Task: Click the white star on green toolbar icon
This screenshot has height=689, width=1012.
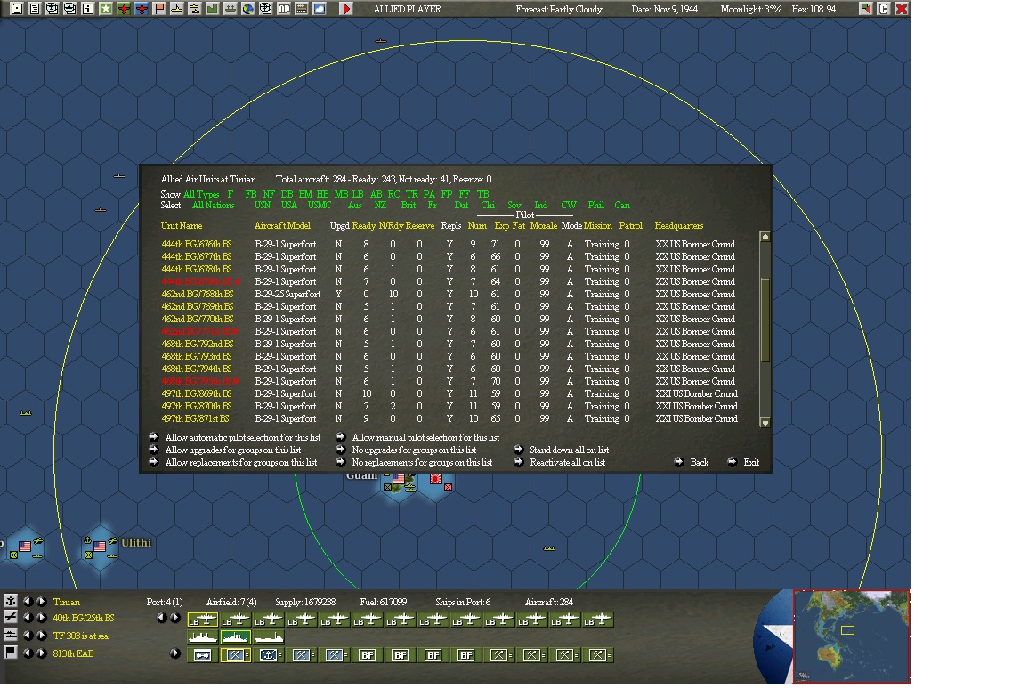Action: pos(106,9)
